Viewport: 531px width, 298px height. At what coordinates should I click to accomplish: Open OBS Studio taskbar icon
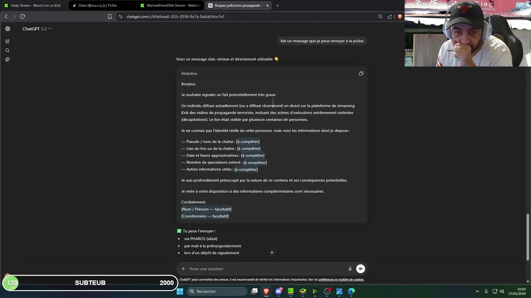pos(327,291)
